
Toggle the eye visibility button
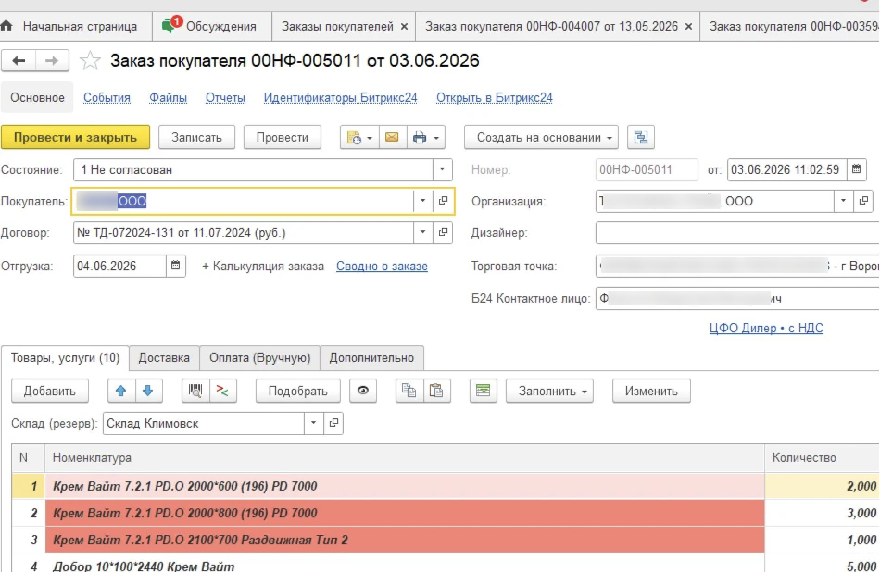coord(363,391)
